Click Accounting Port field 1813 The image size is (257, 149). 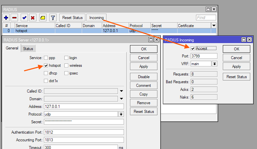(84, 140)
